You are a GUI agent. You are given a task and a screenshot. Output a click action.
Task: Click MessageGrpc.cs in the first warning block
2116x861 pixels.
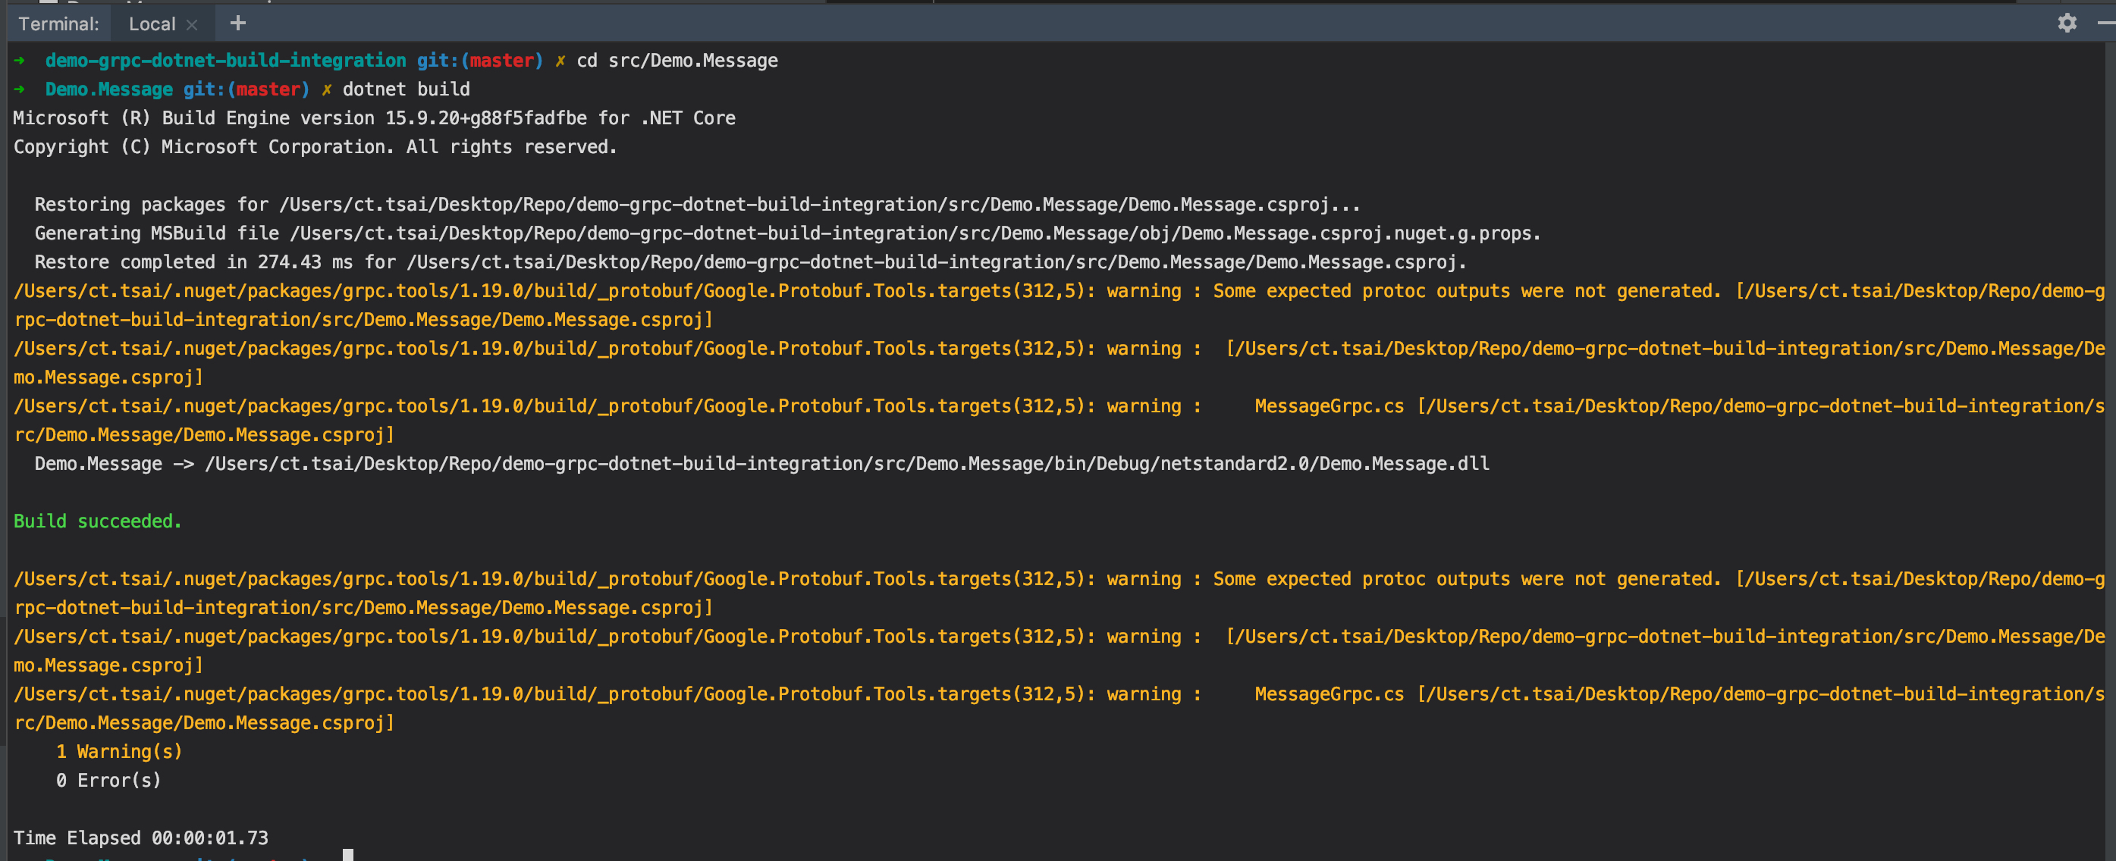(x=1328, y=406)
